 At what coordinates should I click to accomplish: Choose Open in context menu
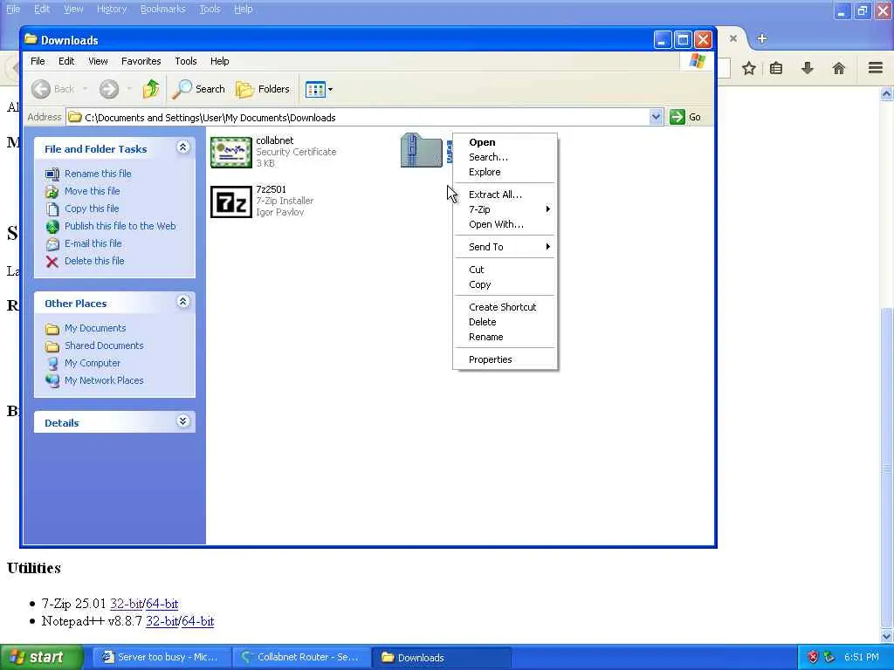click(x=505, y=142)
